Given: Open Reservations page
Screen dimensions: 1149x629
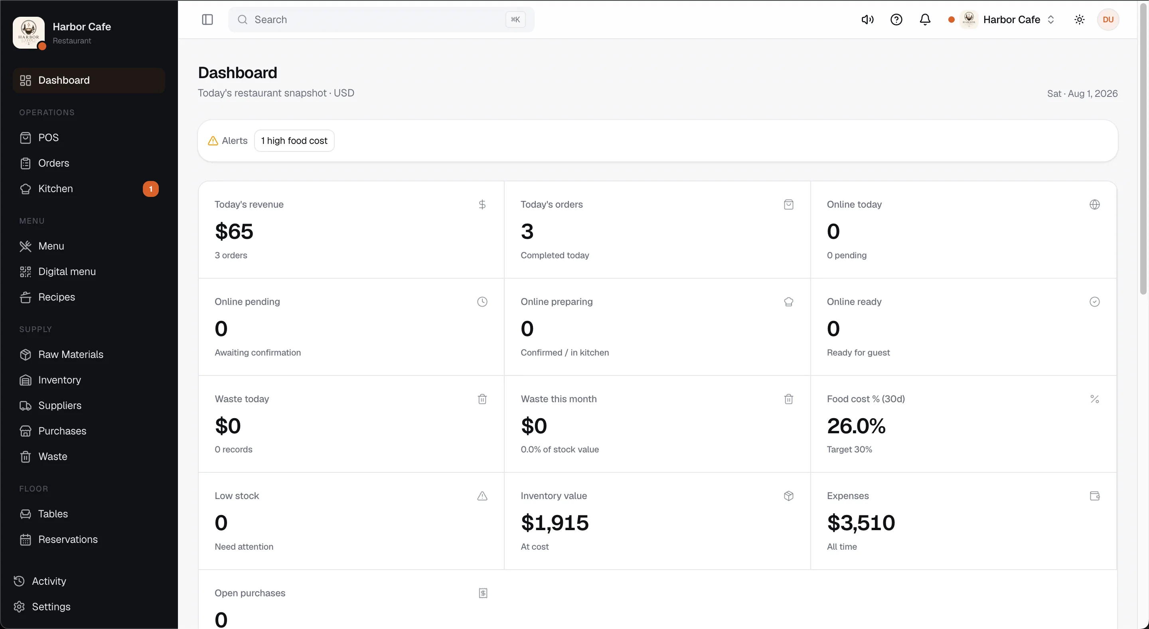Looking at the screenshot, I should [x=89, y=539].
